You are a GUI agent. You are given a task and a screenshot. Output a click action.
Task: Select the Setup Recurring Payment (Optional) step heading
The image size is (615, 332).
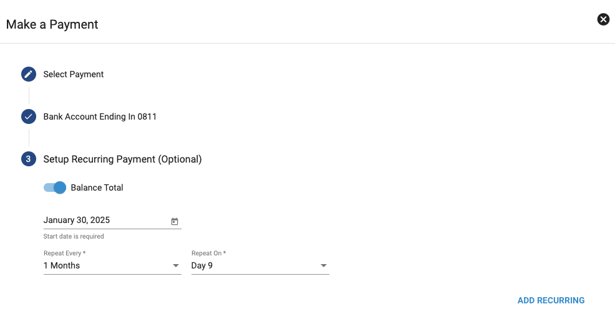click(122, 159)
